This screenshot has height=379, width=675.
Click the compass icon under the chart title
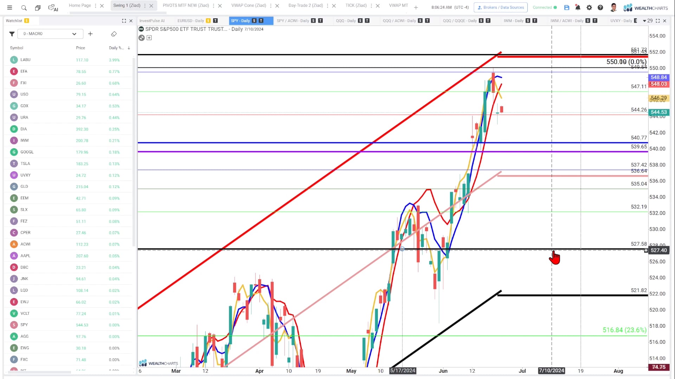[141, 38]
